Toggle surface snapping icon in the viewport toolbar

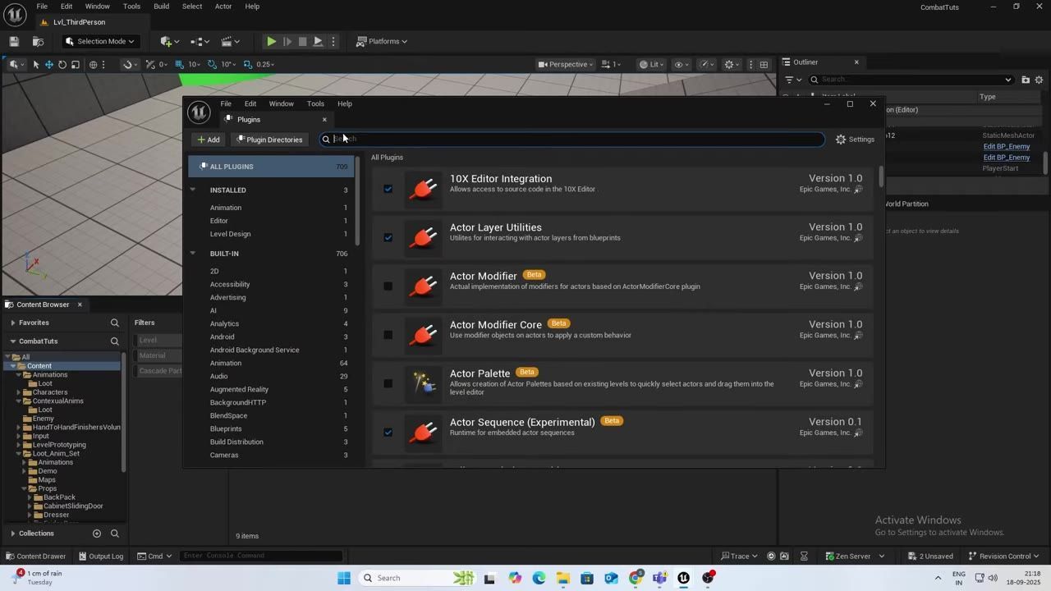(x=127, y=64)
